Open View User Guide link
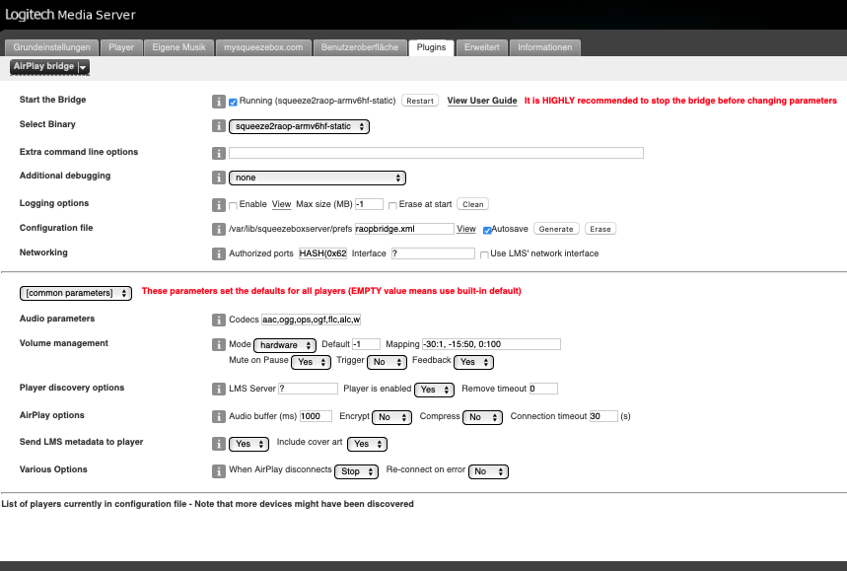This screenshot has height=571, width=847. [482, 101]
